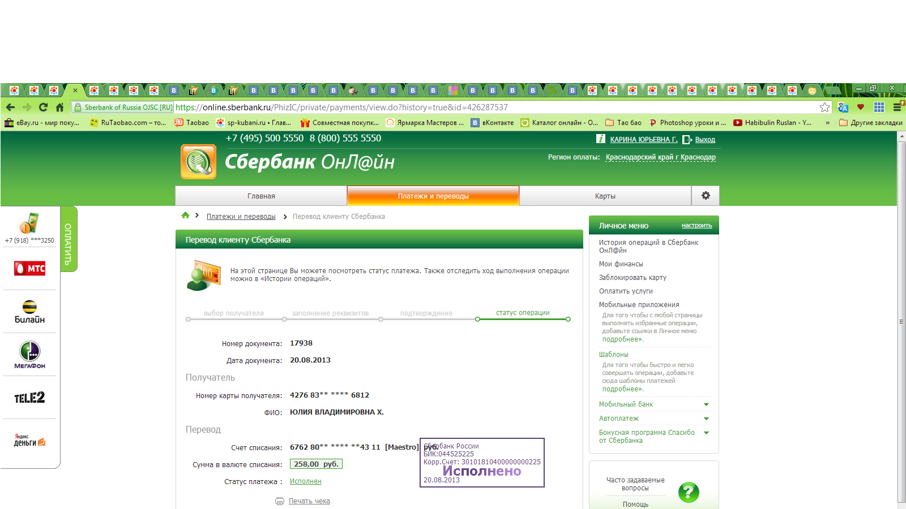Expand Автоплатеж menu arrow
This screenshot has width=906, height=509.
click(x=706, y=419)
